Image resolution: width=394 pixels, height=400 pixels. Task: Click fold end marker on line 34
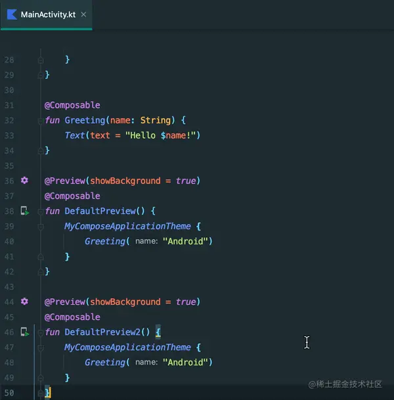(40, 151)
